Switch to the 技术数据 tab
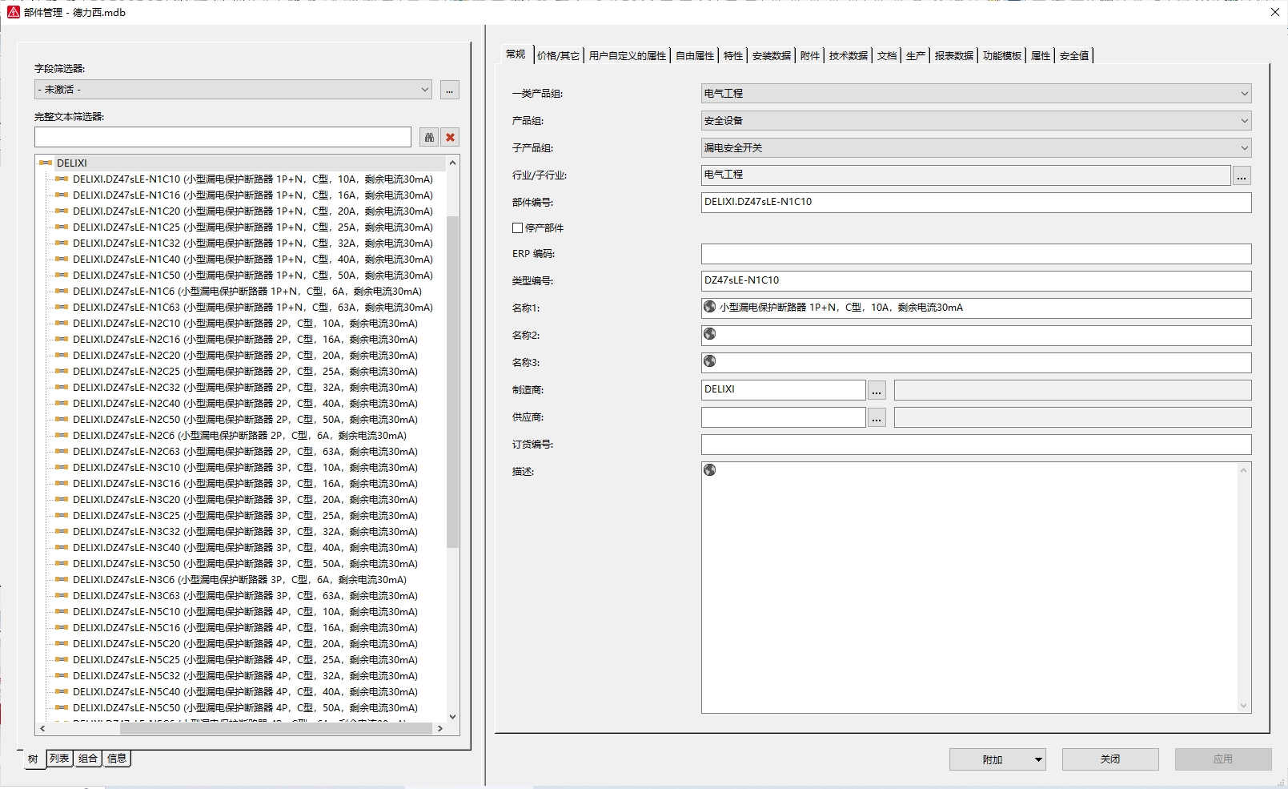Screen dimensions: 1288x789 pyautogui.click(x=848, y=55)
